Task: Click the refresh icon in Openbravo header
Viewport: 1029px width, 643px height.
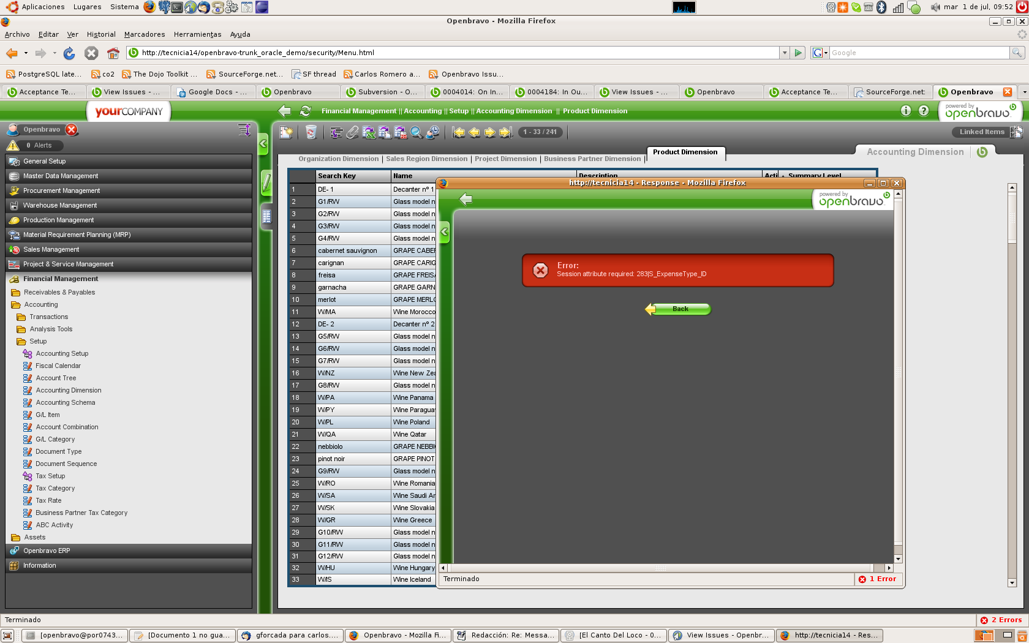Action: tap(305, 111)
